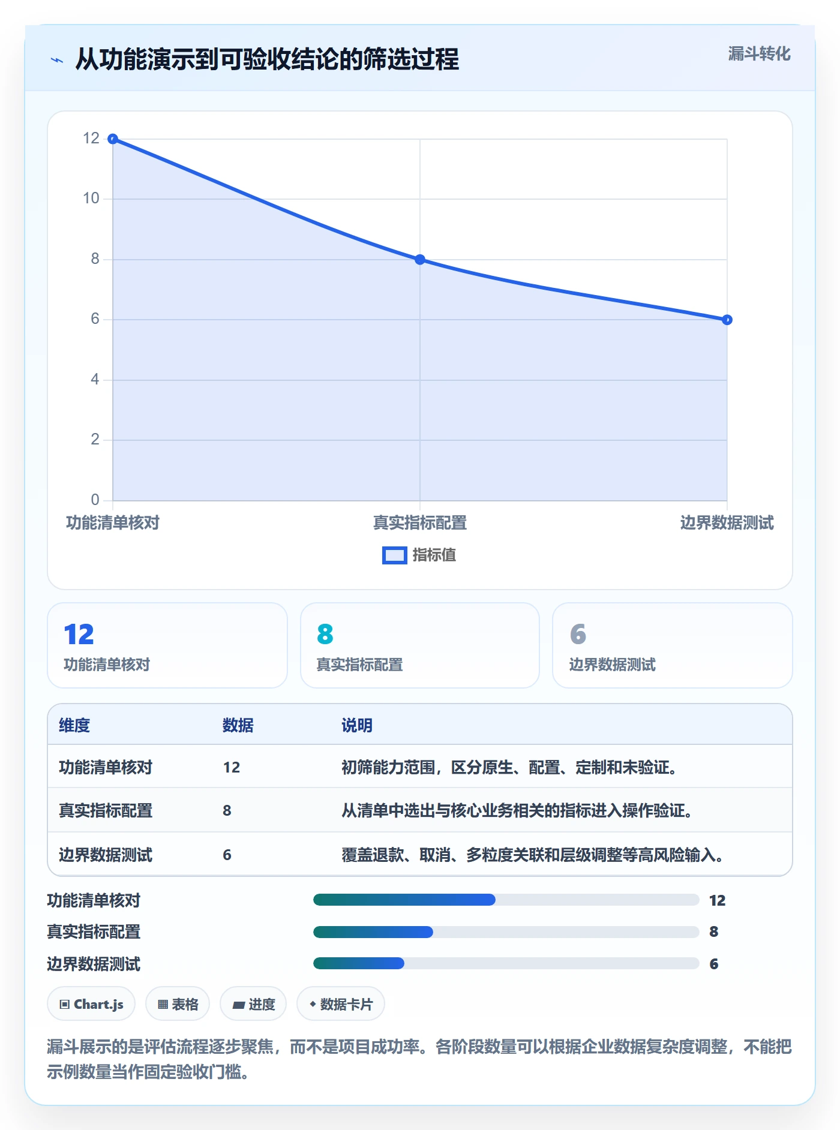Select the chart data point at value 6
Image resolution: width=840 pixels, height=1130 pixels.
pyautogui.click(x=727, y=320)
